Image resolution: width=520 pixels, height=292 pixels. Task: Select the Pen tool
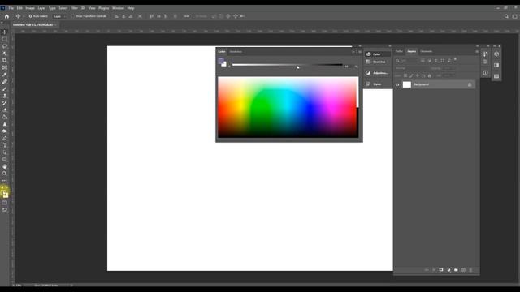[x=5, y=138]
